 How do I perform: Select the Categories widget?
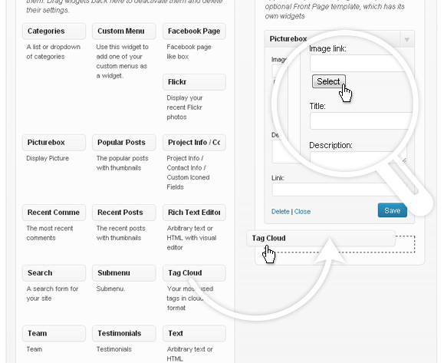pyautogui.click(x=54, y=31)
